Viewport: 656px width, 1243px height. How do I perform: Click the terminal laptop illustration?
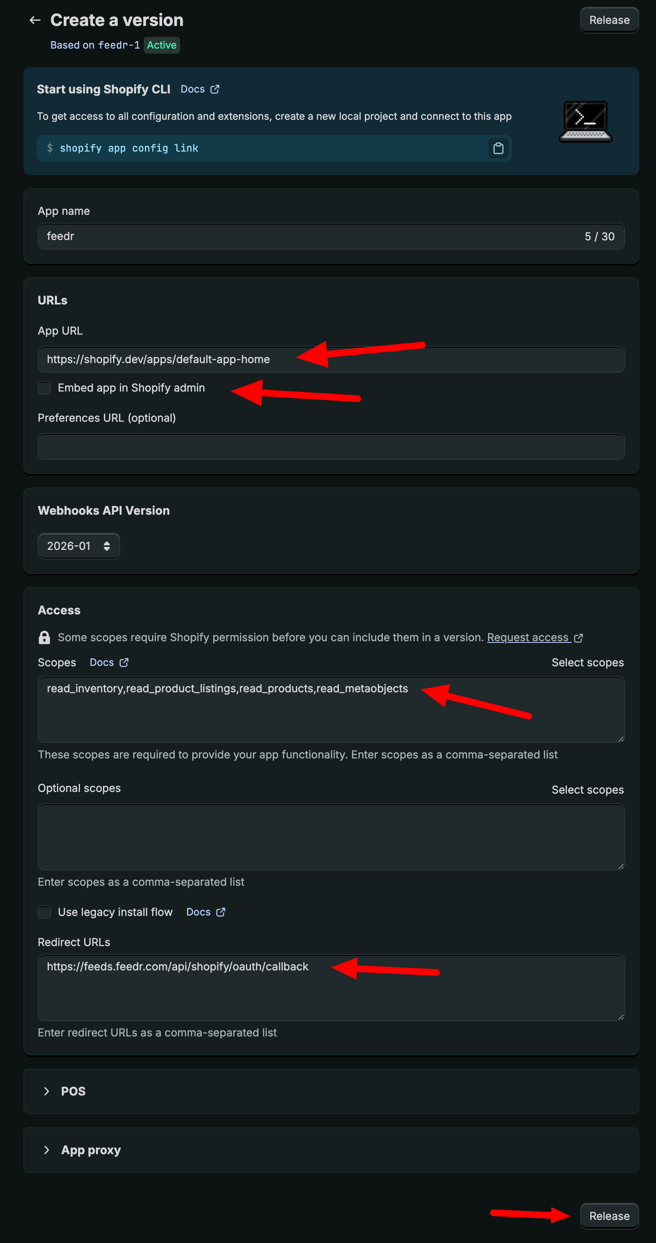click(x=585, y=121)
